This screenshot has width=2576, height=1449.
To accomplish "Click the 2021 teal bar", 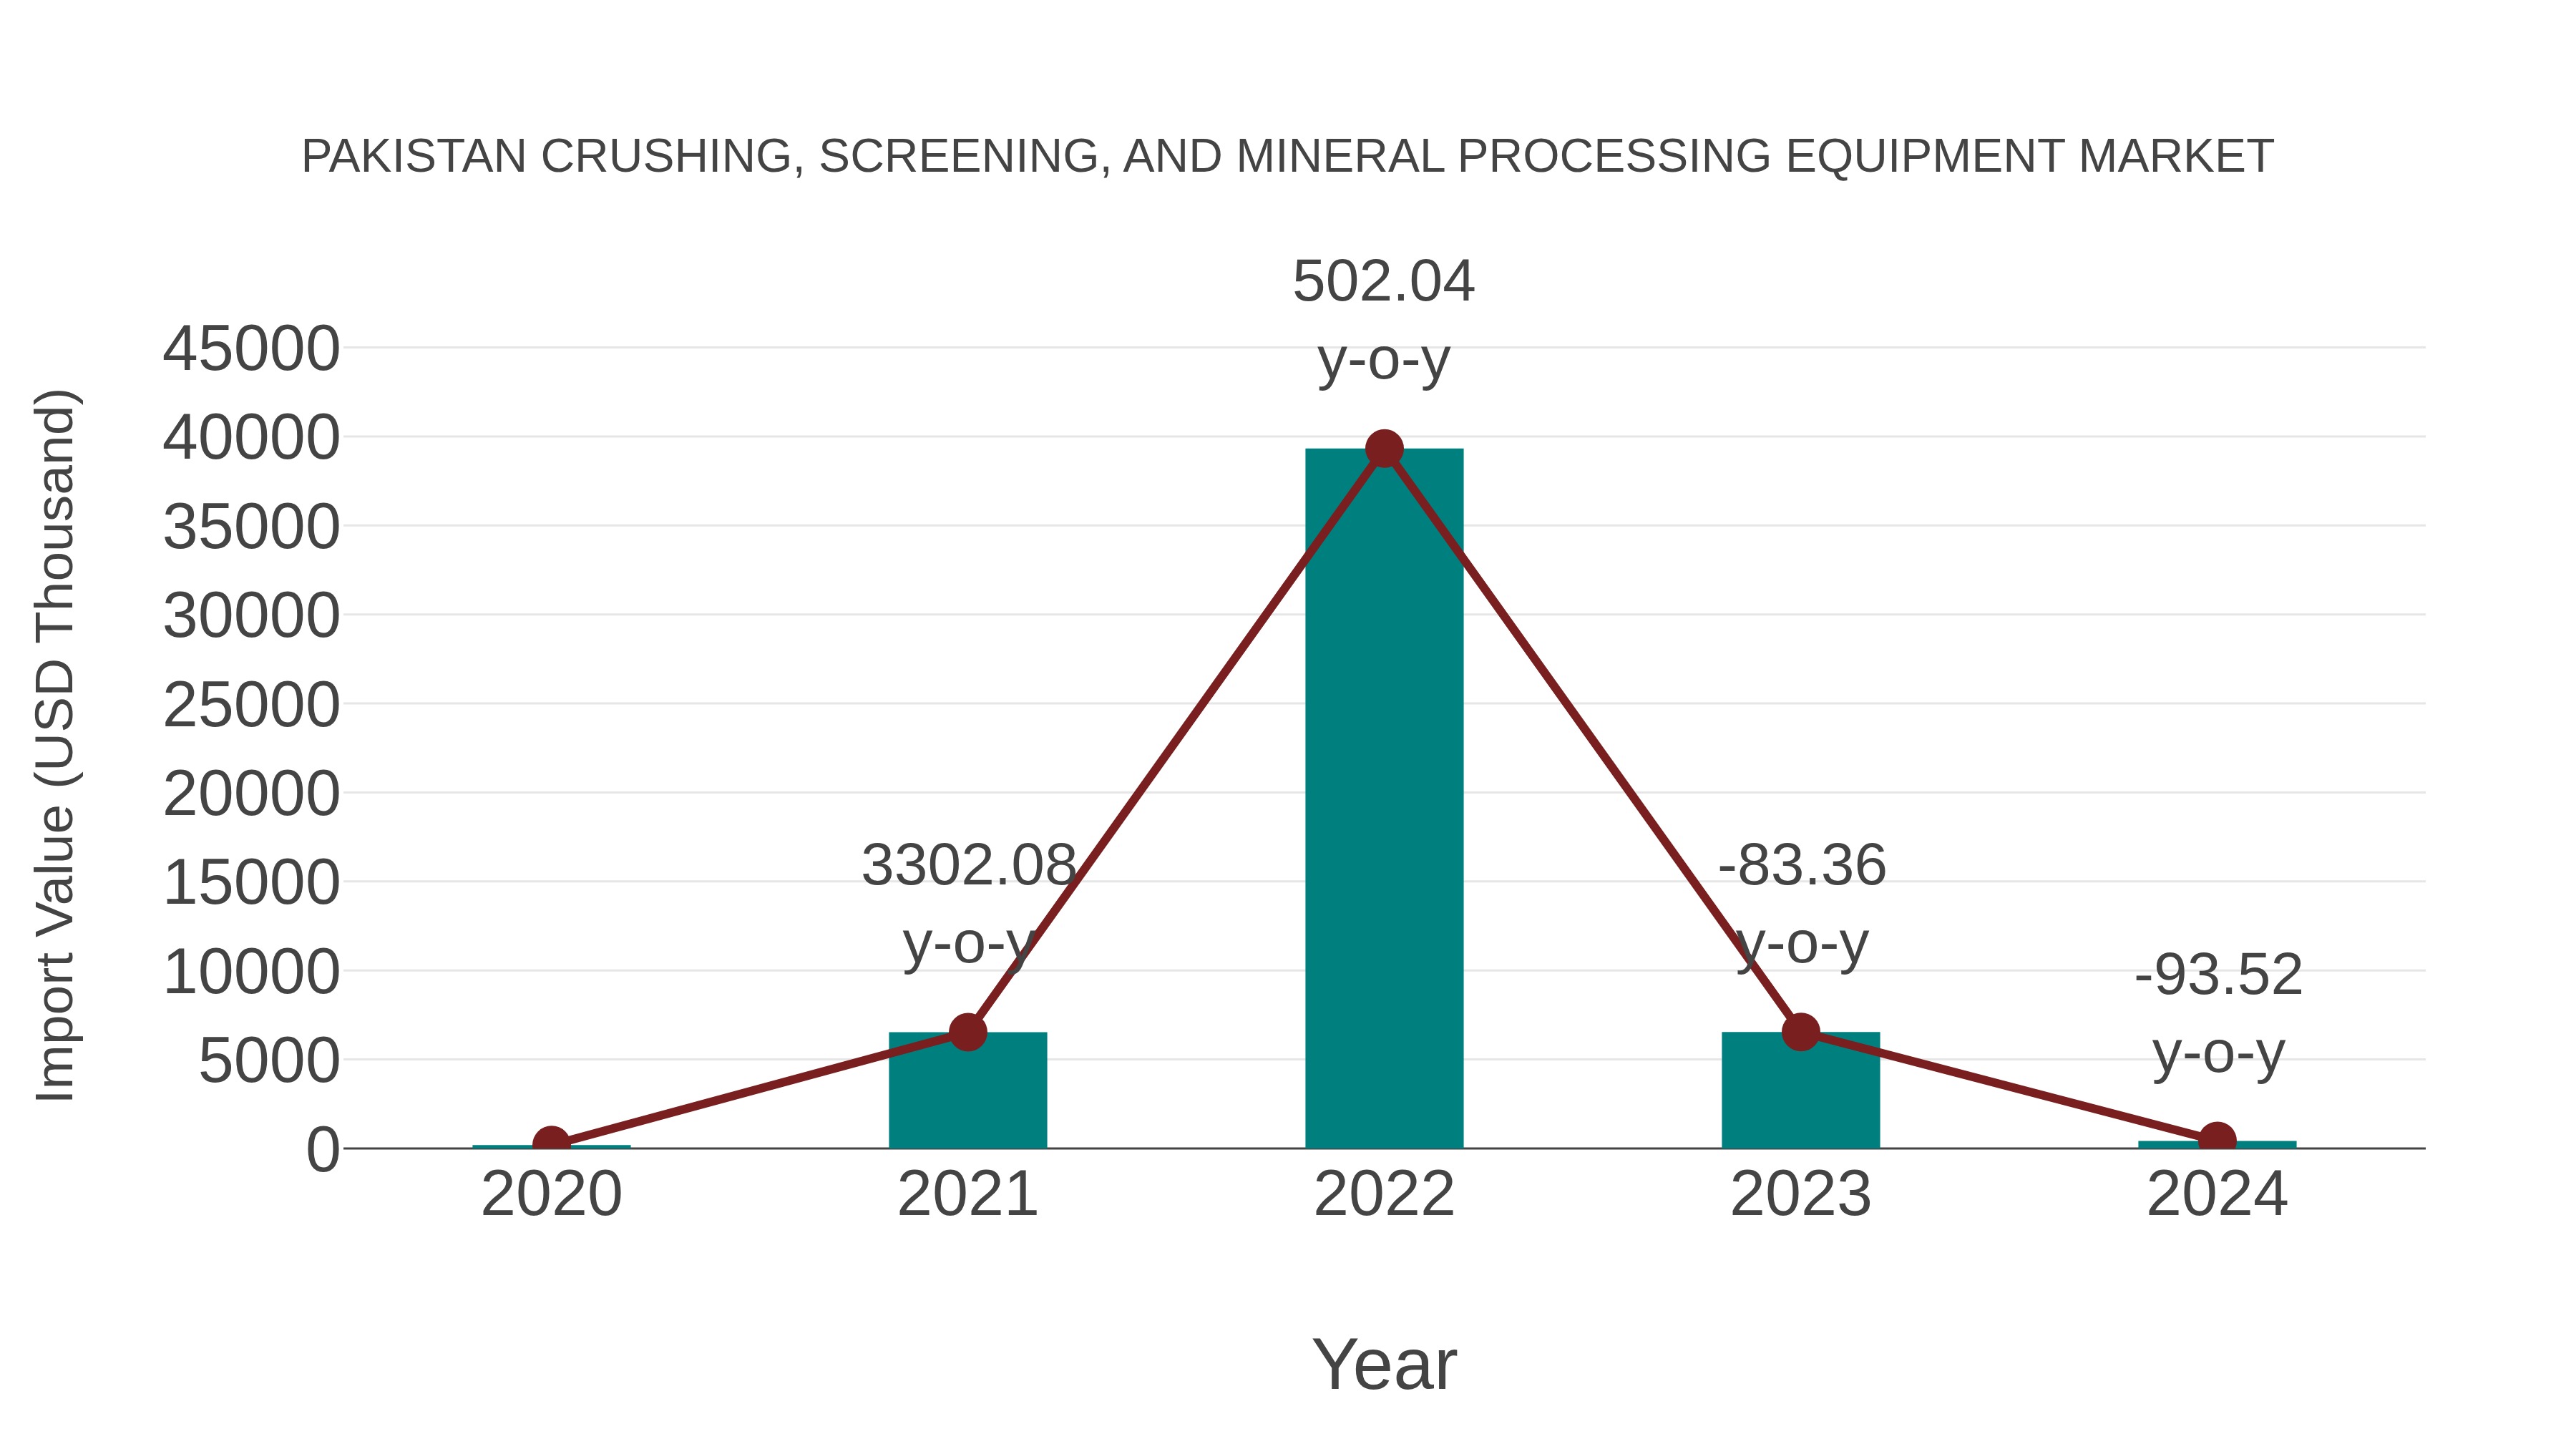I will 968,1090.
